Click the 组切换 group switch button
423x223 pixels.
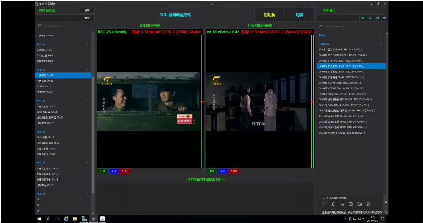269,15
